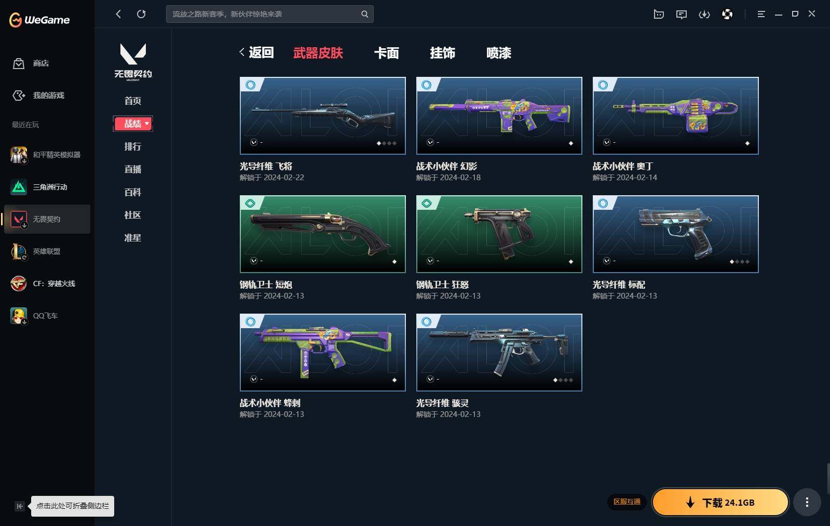Screen dimensions: 830x526
Task: Click the tier badge on 光导纤维 标配 card
Action: coord(604,203)
